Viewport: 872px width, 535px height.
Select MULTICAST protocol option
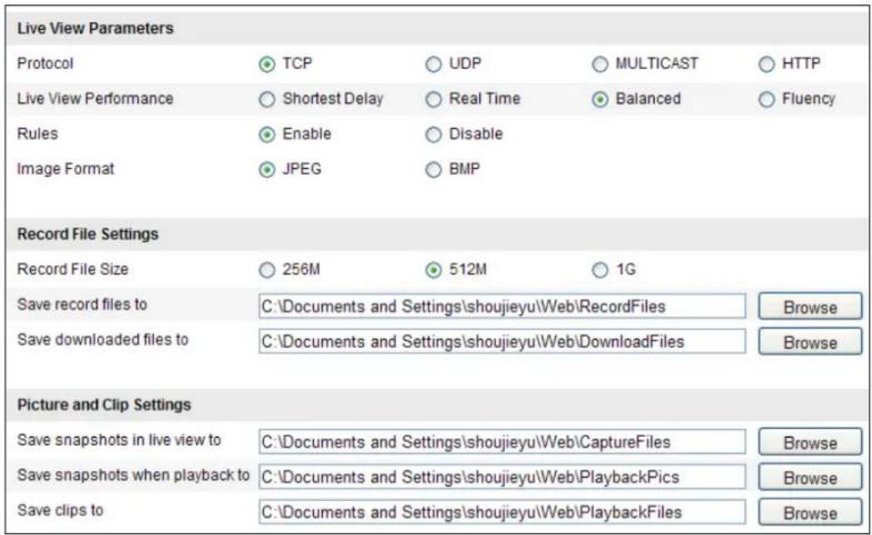[599, 65]
